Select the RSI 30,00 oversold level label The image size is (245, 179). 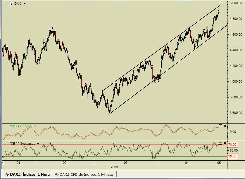232,156
